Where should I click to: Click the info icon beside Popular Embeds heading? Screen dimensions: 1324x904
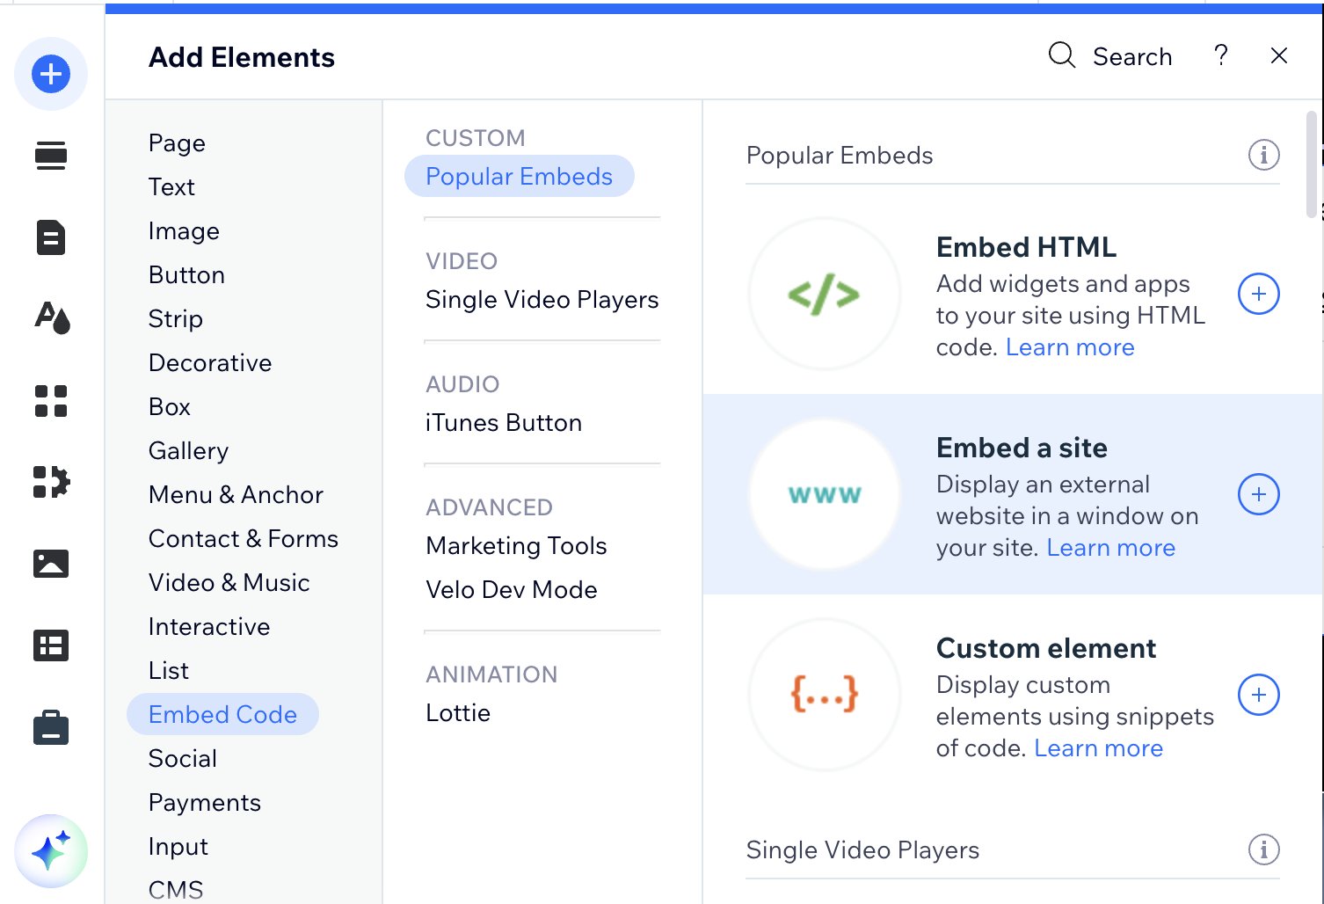click(1264, 156)
